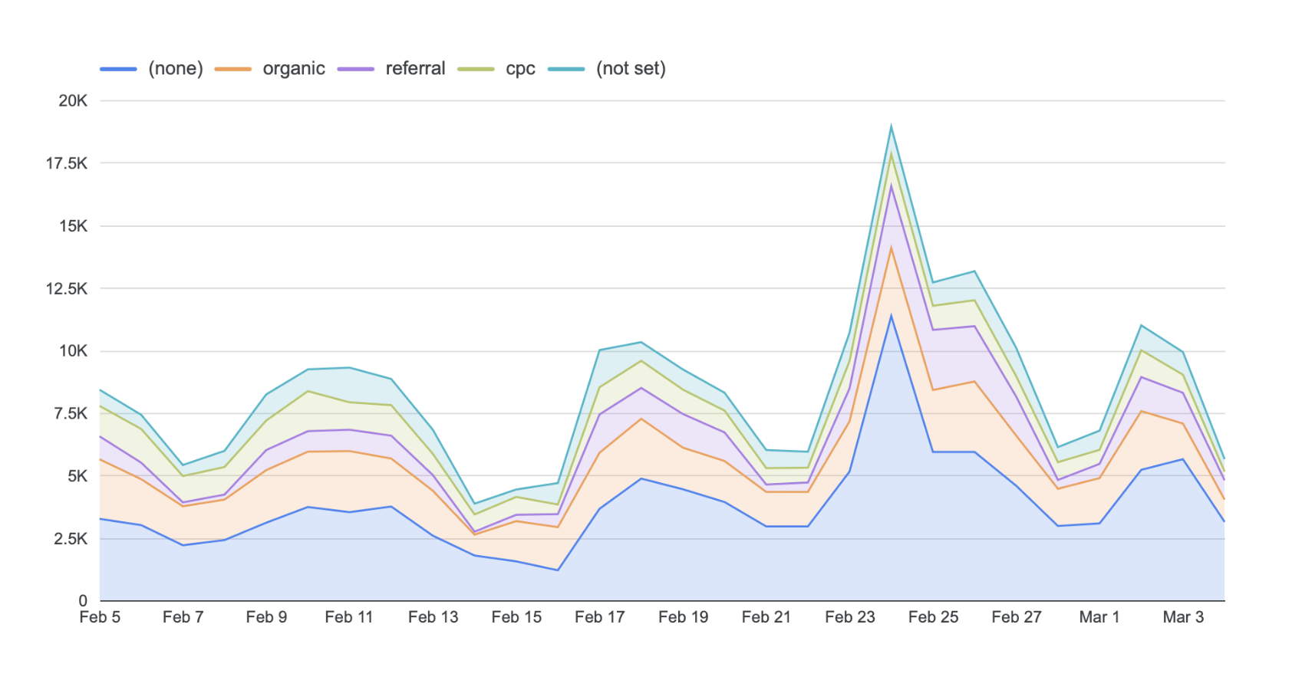1292x690 pixels.
Task: Click the Feb 23 x-axis date label
Action: click(x=849, y=617)
